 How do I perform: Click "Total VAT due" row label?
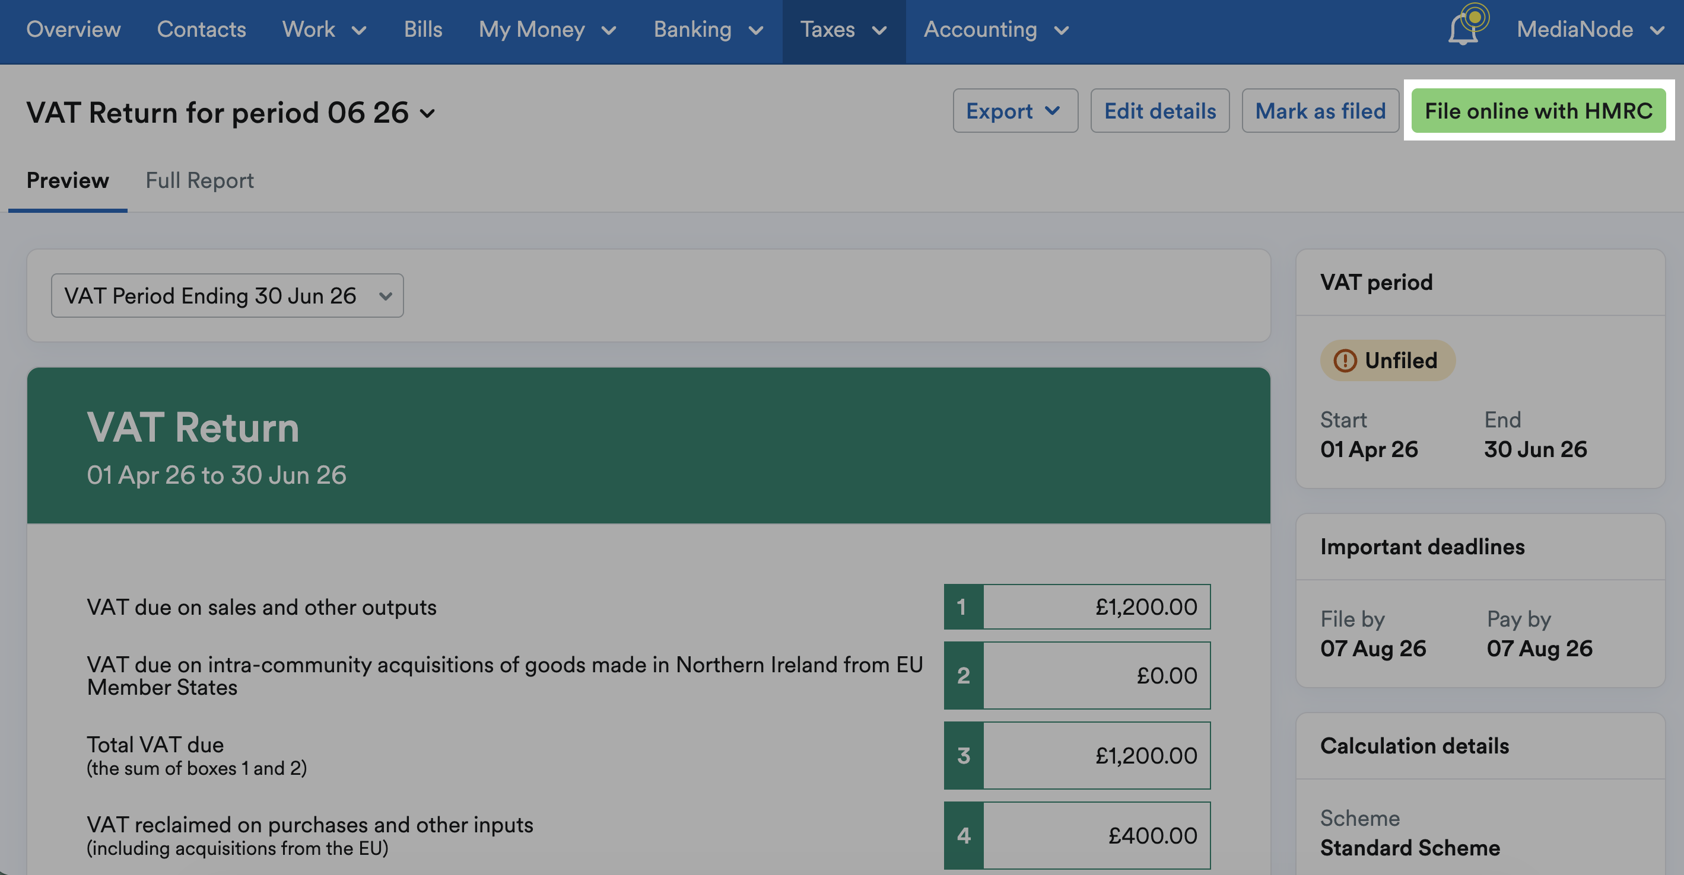point(155,745)
